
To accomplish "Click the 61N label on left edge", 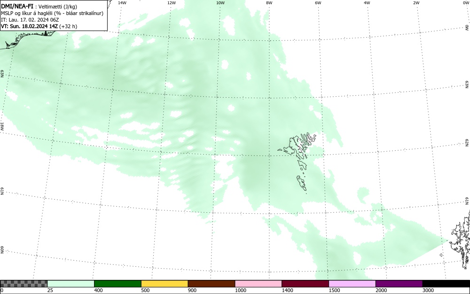I will point(2,191).
